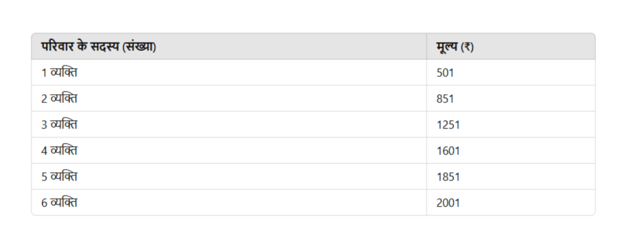Click the digit 1 in the first row label

(44, 73)
